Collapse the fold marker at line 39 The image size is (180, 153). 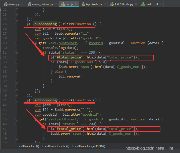pos(17,91)
